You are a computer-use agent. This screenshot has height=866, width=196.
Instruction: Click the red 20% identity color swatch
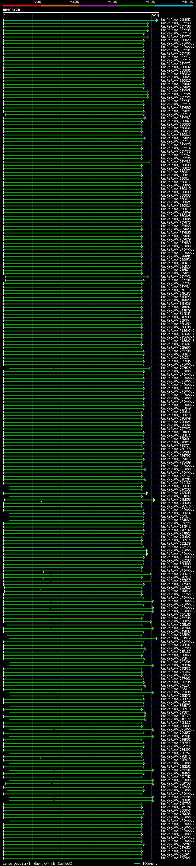point(22,6)
